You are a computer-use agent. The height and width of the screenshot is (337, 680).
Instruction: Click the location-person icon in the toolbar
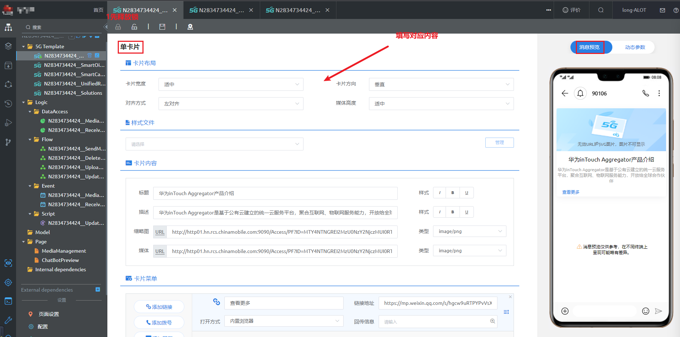point(190,27)
